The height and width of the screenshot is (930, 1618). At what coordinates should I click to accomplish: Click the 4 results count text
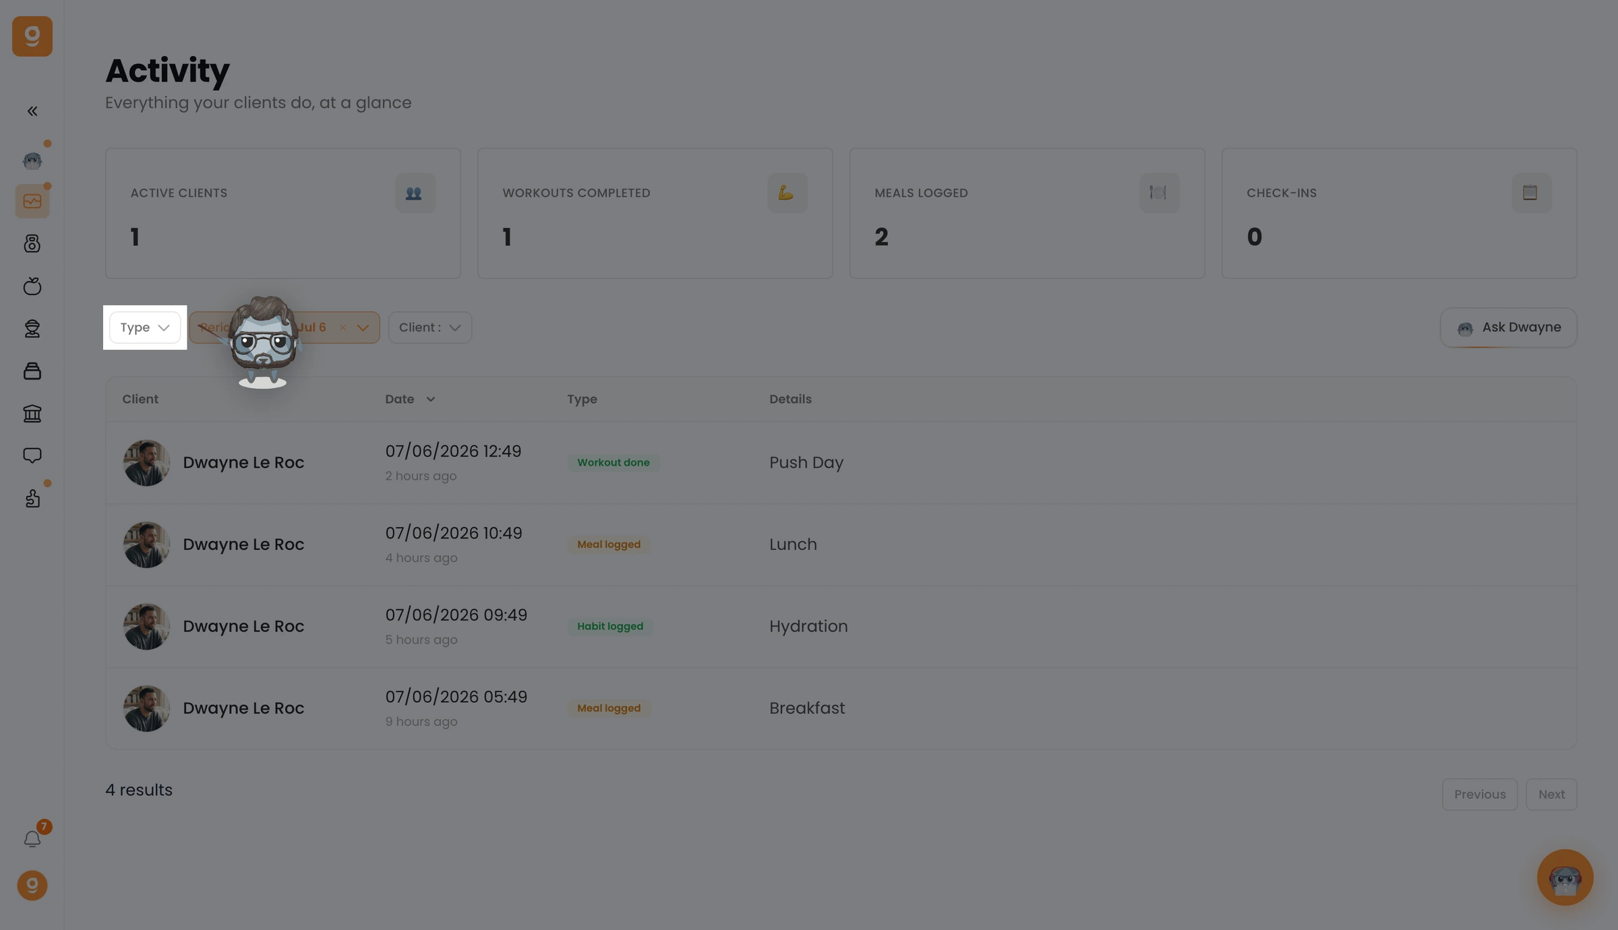coord(139,790)
